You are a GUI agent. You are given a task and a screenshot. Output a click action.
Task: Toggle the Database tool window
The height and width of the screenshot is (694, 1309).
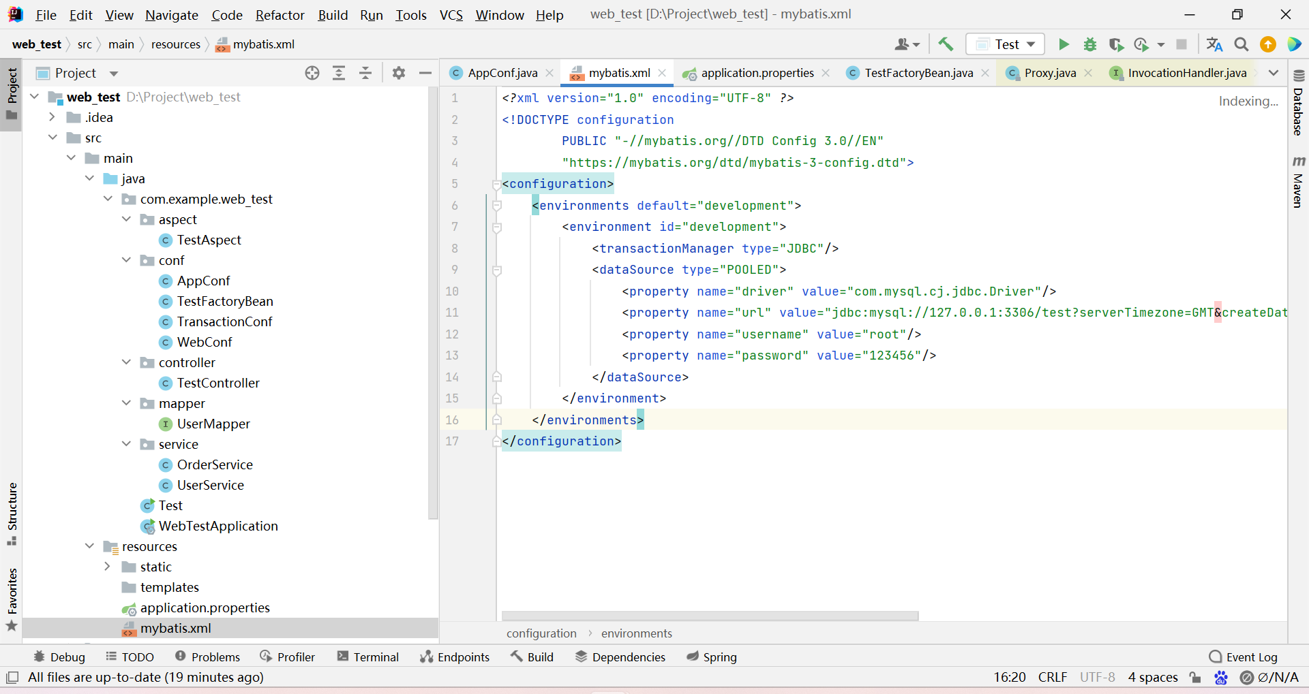(1298, 104)
